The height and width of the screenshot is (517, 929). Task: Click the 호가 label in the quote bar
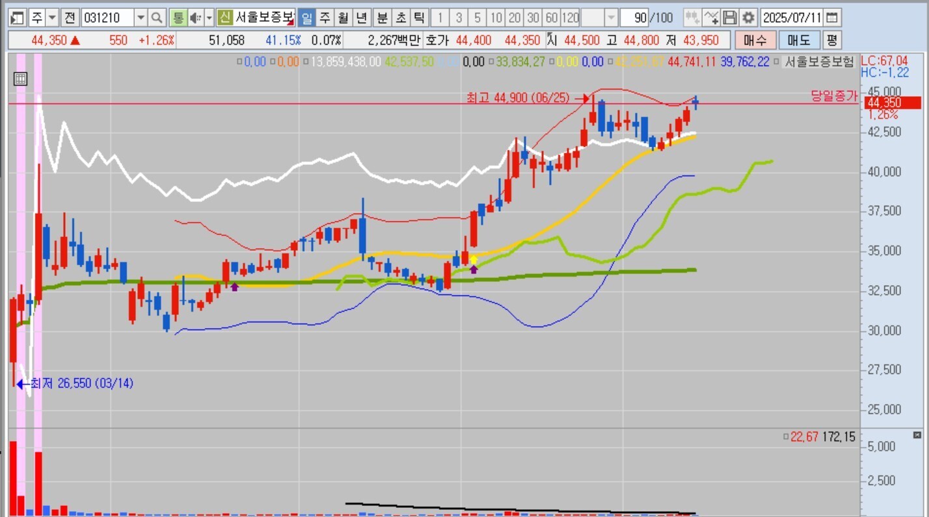coord(437,40)
